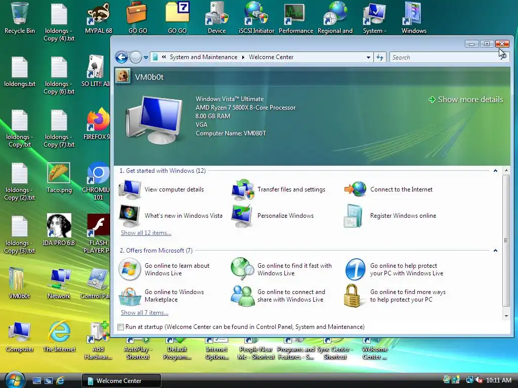Viewport: 518px width, 388px height.
Task: Open Go online to learn about Windows Live
Action: [164, 269]
